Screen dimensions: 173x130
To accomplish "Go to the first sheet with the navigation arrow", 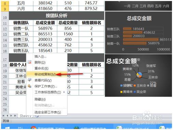I will tap(3, 116).
